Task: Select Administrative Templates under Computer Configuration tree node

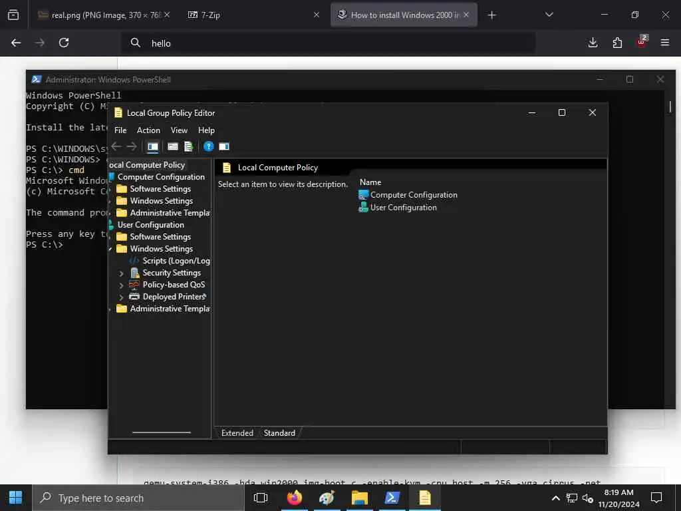Action: click(x=170, y=213)
